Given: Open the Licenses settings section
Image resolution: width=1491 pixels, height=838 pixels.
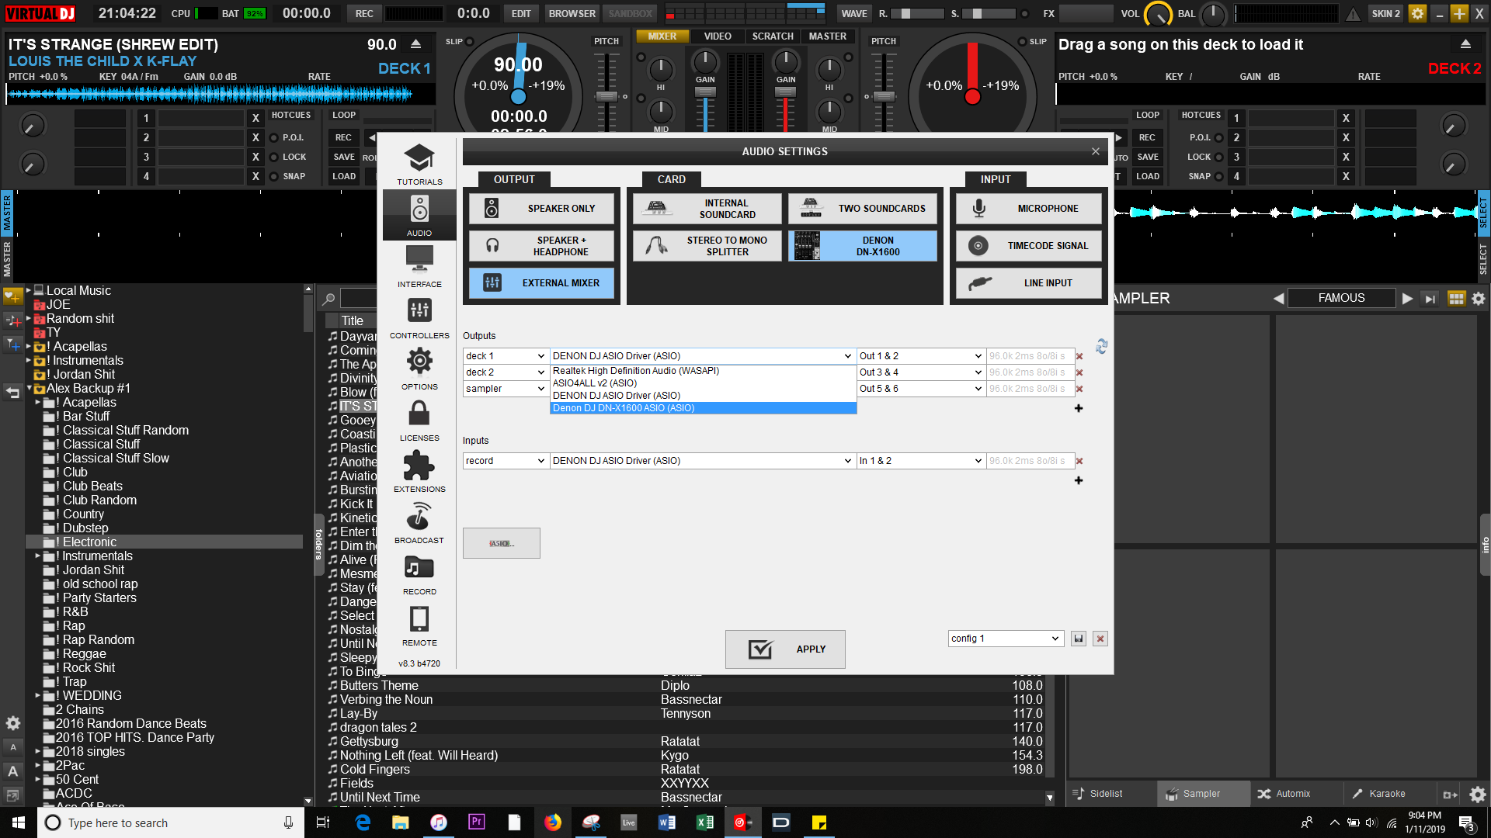Looking at the screenshot, I should tap(419, 420).
